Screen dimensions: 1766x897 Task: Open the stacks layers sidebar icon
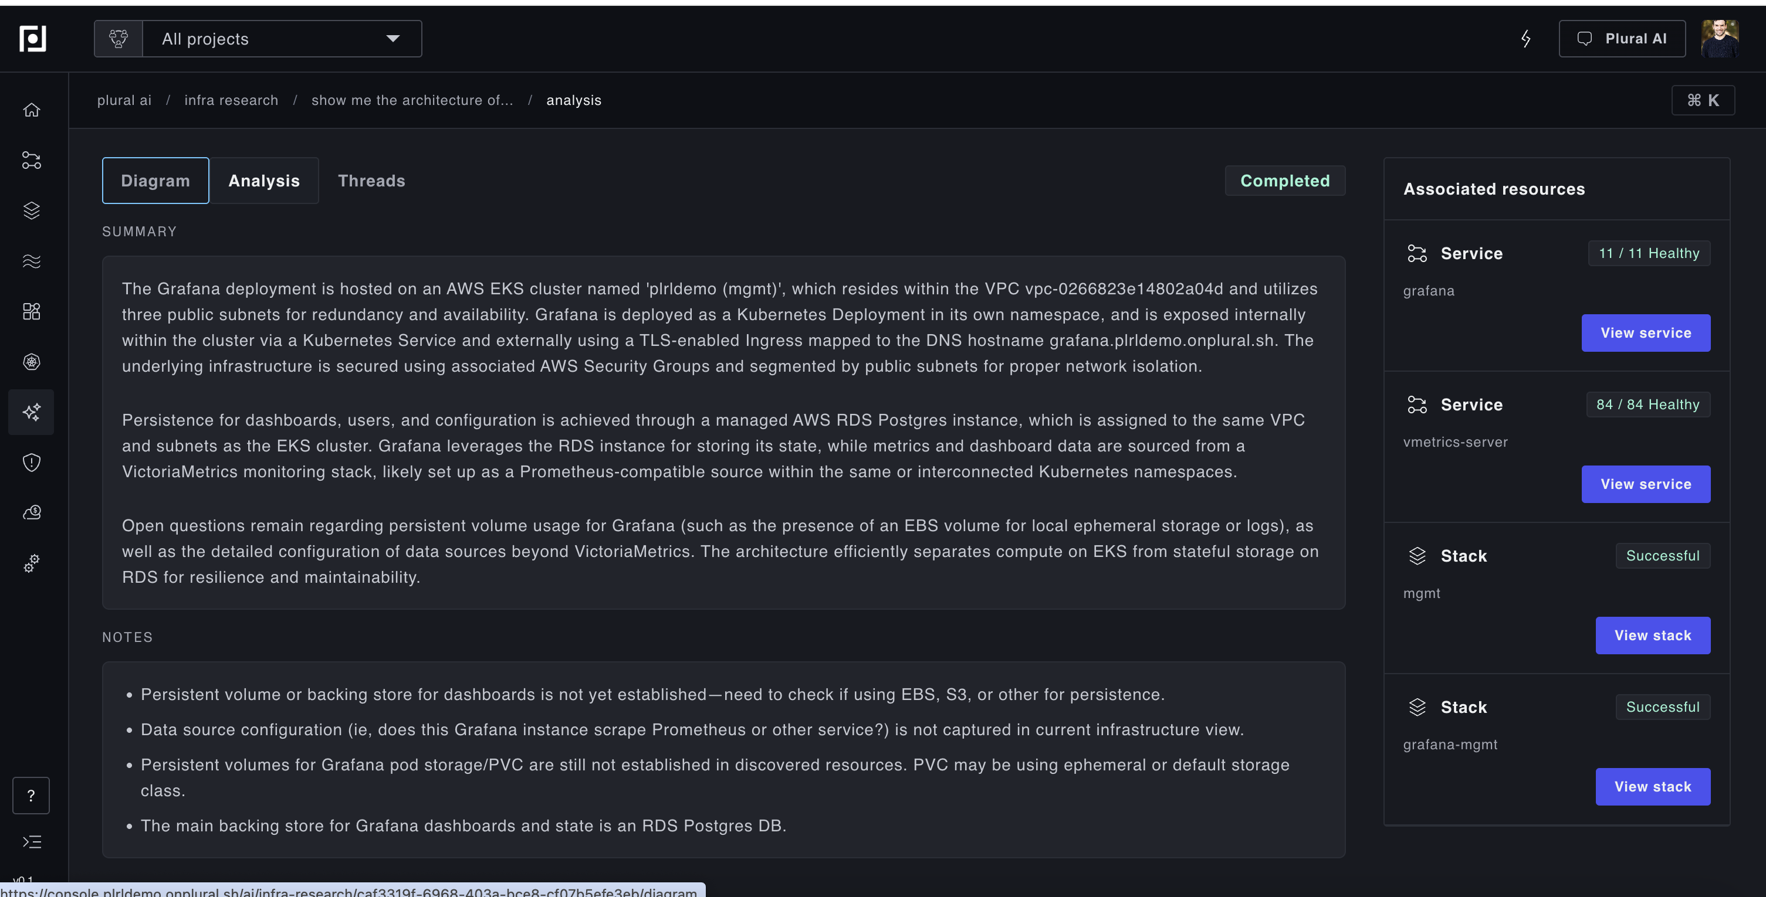point(32,210)
